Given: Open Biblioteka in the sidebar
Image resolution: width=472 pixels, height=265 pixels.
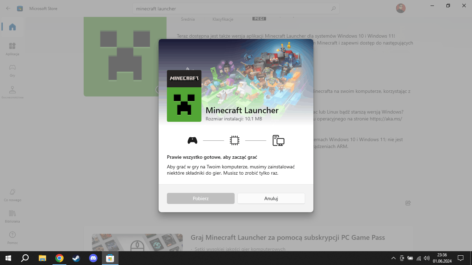Looking at the screenshot, I should click(12, 216).
